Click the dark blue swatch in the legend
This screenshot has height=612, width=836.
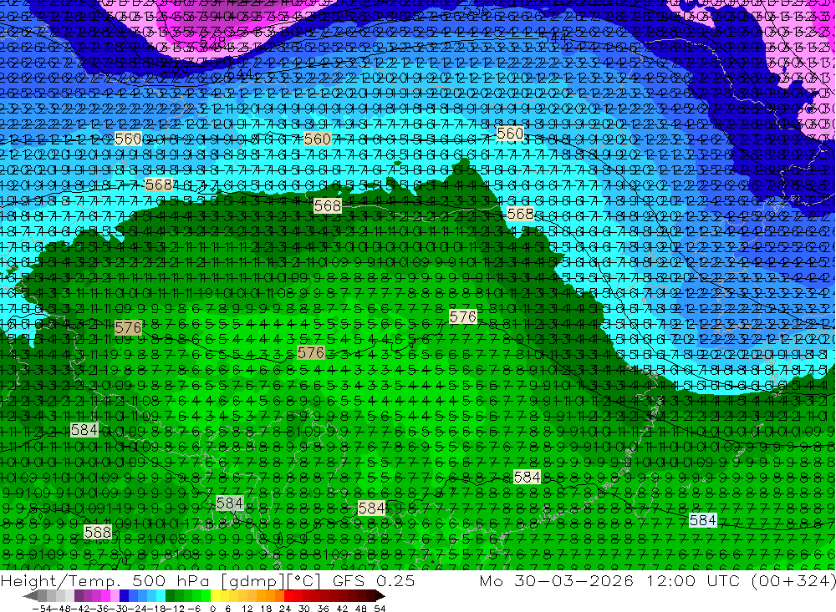[x=124, y=596]
